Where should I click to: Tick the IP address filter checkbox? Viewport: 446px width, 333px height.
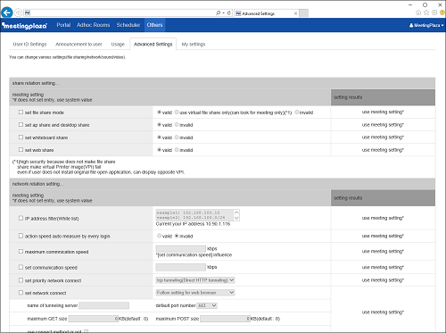21,218
